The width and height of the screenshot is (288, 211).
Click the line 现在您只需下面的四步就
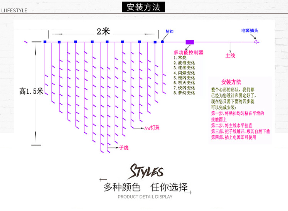(232, 101)
